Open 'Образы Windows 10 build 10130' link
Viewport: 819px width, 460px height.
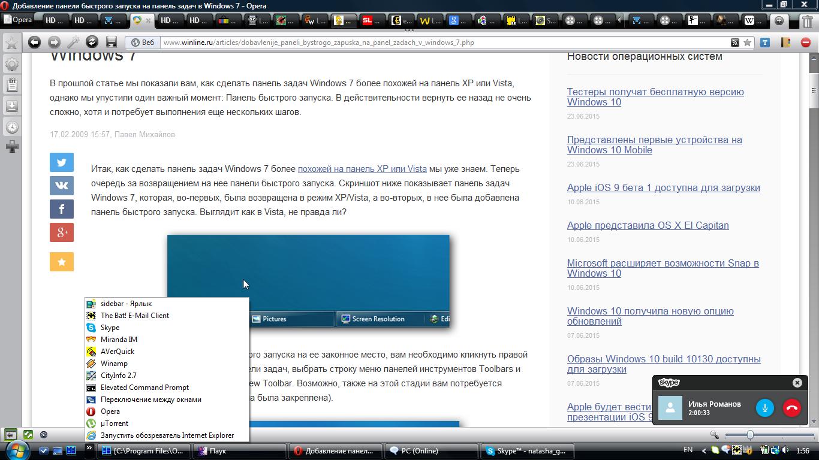pyautogui.click(x=664, y=364)
